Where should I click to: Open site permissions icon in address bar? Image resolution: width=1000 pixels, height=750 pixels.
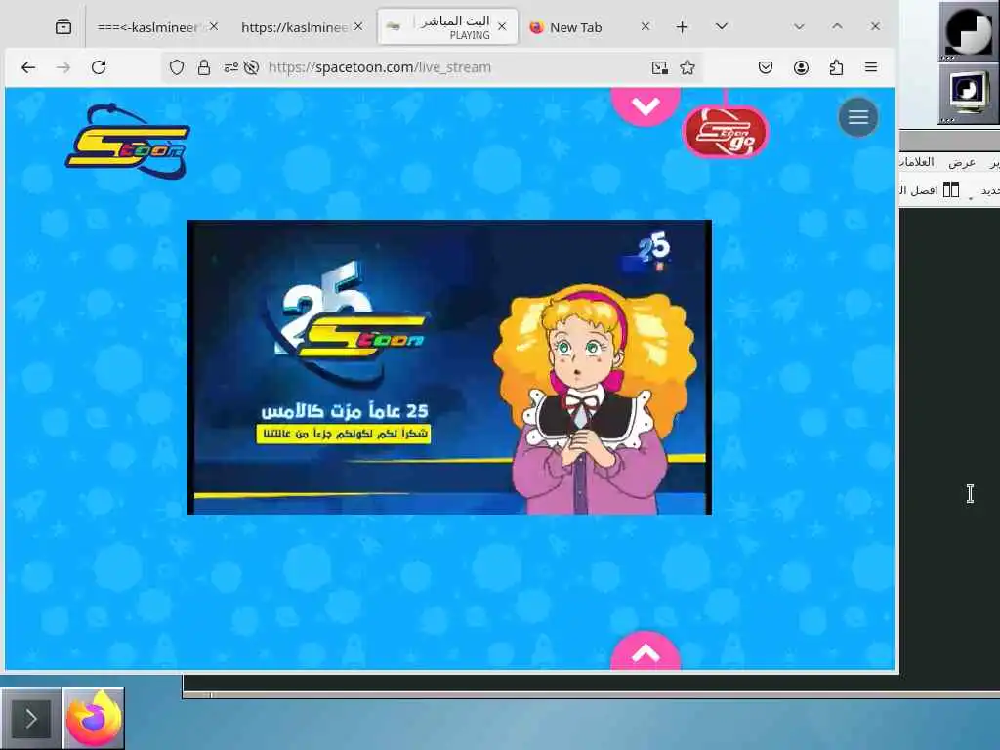click(230, 67)
